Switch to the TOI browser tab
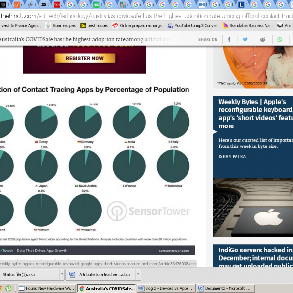Screen dimensions: 293x293 [x=57, y=5]
